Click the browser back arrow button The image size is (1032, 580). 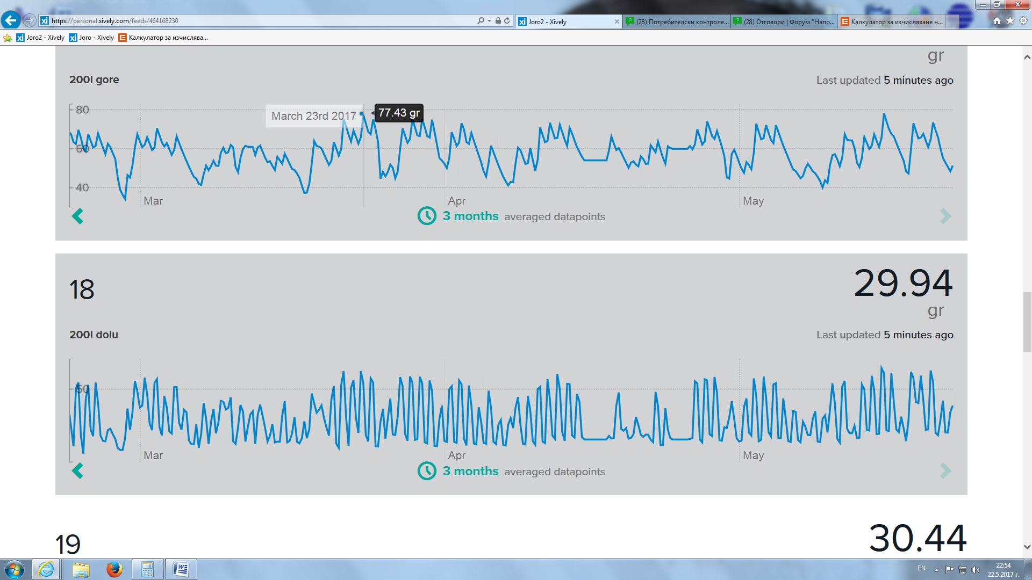pos(11,20)
